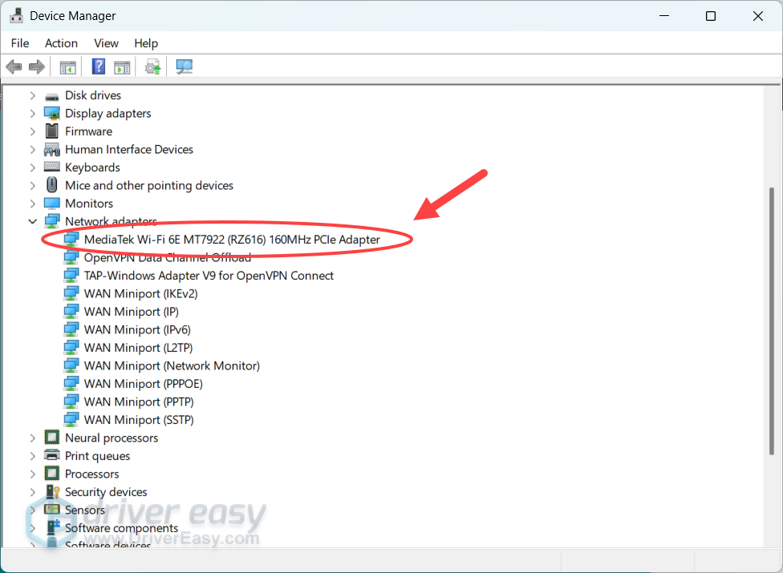Expand Mice and other pointing devices
This screenshot has width=783, height=573.
pyautogui.click(x=32, y=185)
